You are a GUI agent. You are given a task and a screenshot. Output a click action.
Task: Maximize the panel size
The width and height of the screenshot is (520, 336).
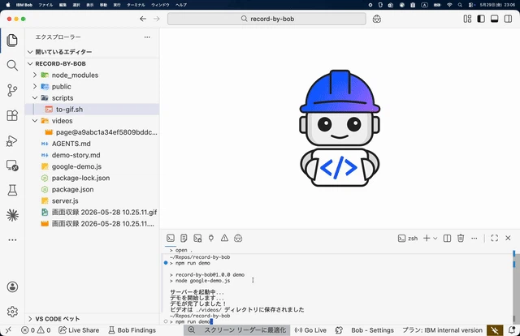point(495,239)
